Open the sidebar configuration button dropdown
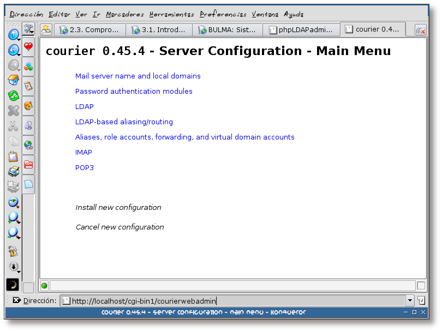This screenshot has height=332, width=442. point(28,29)
